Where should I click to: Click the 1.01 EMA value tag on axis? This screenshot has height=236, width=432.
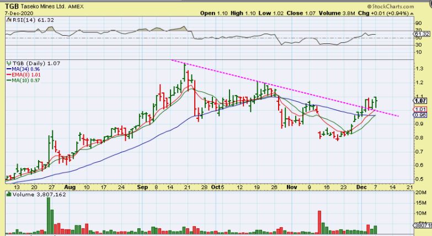coord(421,109)
